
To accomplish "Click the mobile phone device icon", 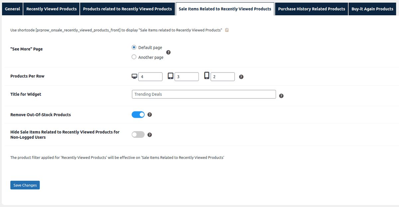I will 206,76.
